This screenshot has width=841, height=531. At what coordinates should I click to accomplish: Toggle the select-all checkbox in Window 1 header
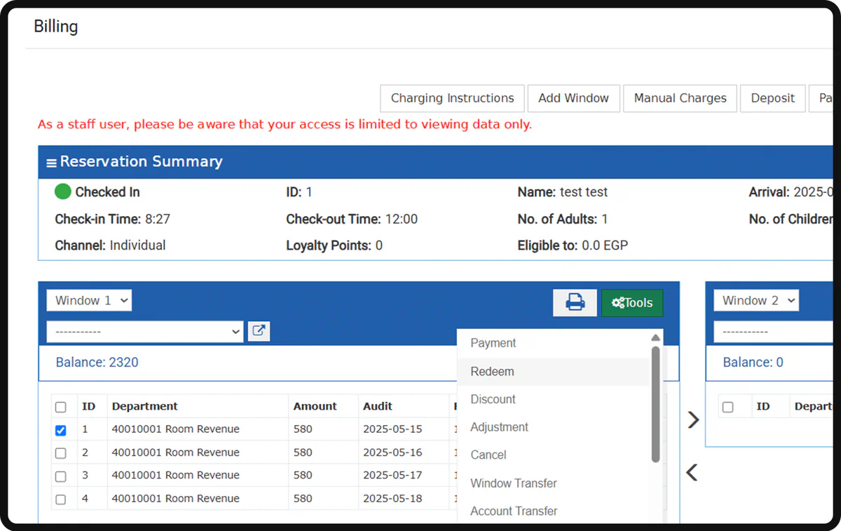point(61,407)
